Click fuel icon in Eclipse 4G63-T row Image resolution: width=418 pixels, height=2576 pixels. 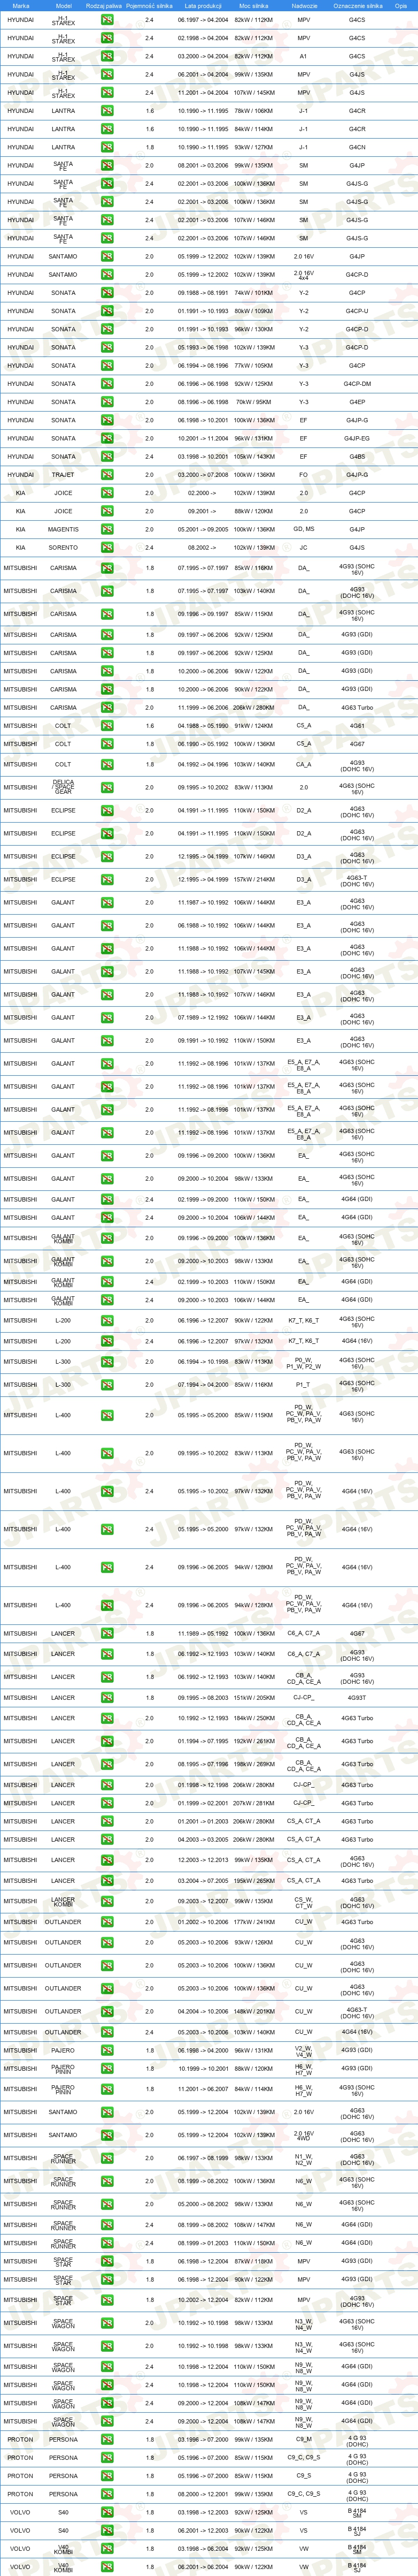coord(107,879)
